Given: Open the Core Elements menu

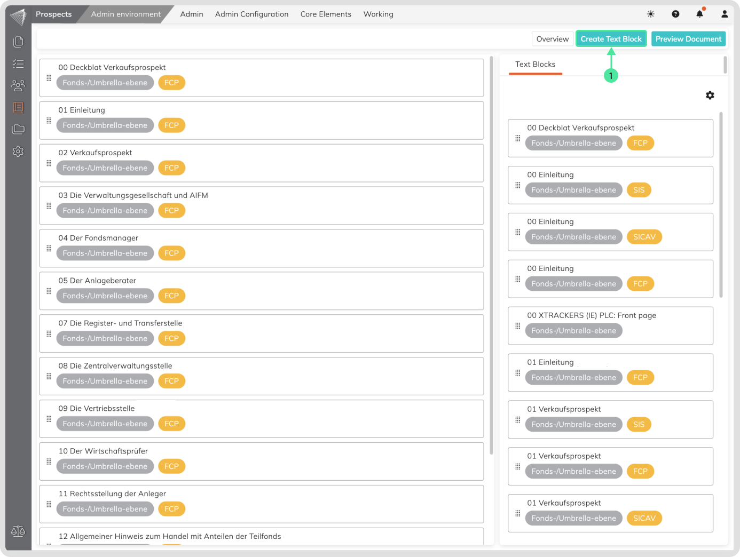Looking at the screenshot, I should 326,14.
